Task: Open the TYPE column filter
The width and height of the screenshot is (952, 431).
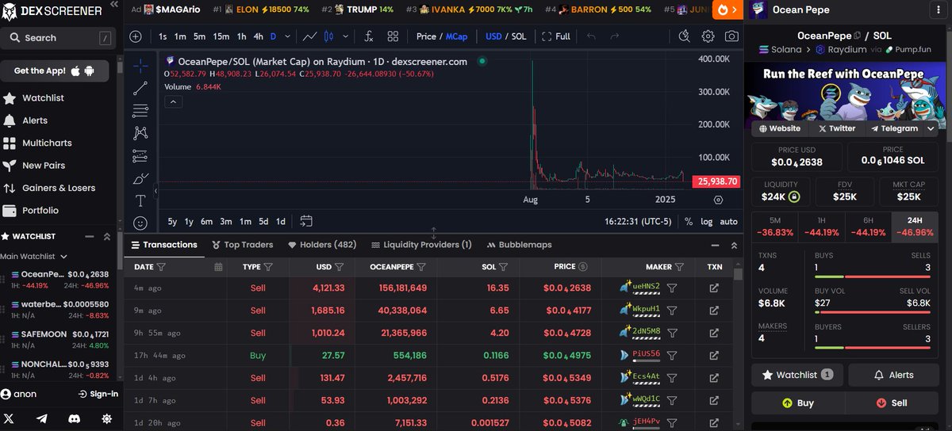Action: click(268, 267)
